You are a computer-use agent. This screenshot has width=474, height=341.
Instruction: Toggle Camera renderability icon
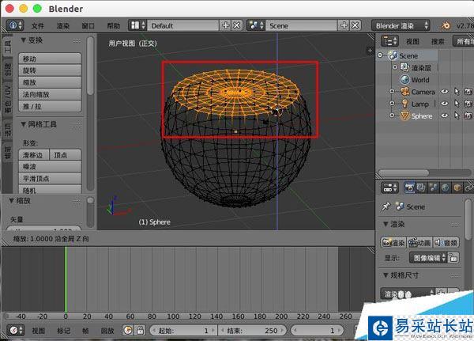coord(468,92)
